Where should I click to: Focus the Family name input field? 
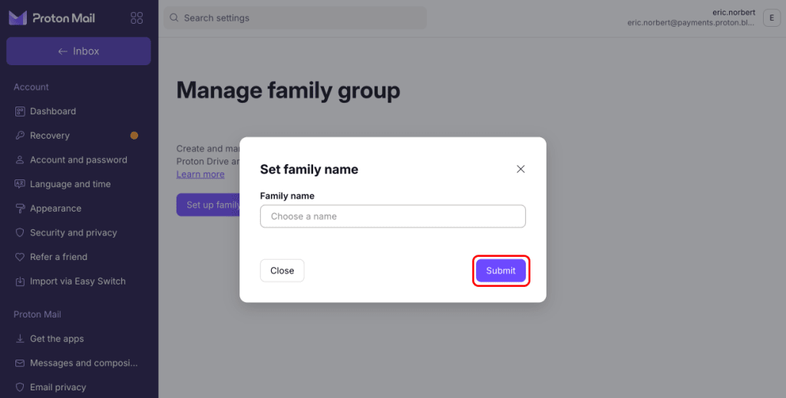point(393,216)
